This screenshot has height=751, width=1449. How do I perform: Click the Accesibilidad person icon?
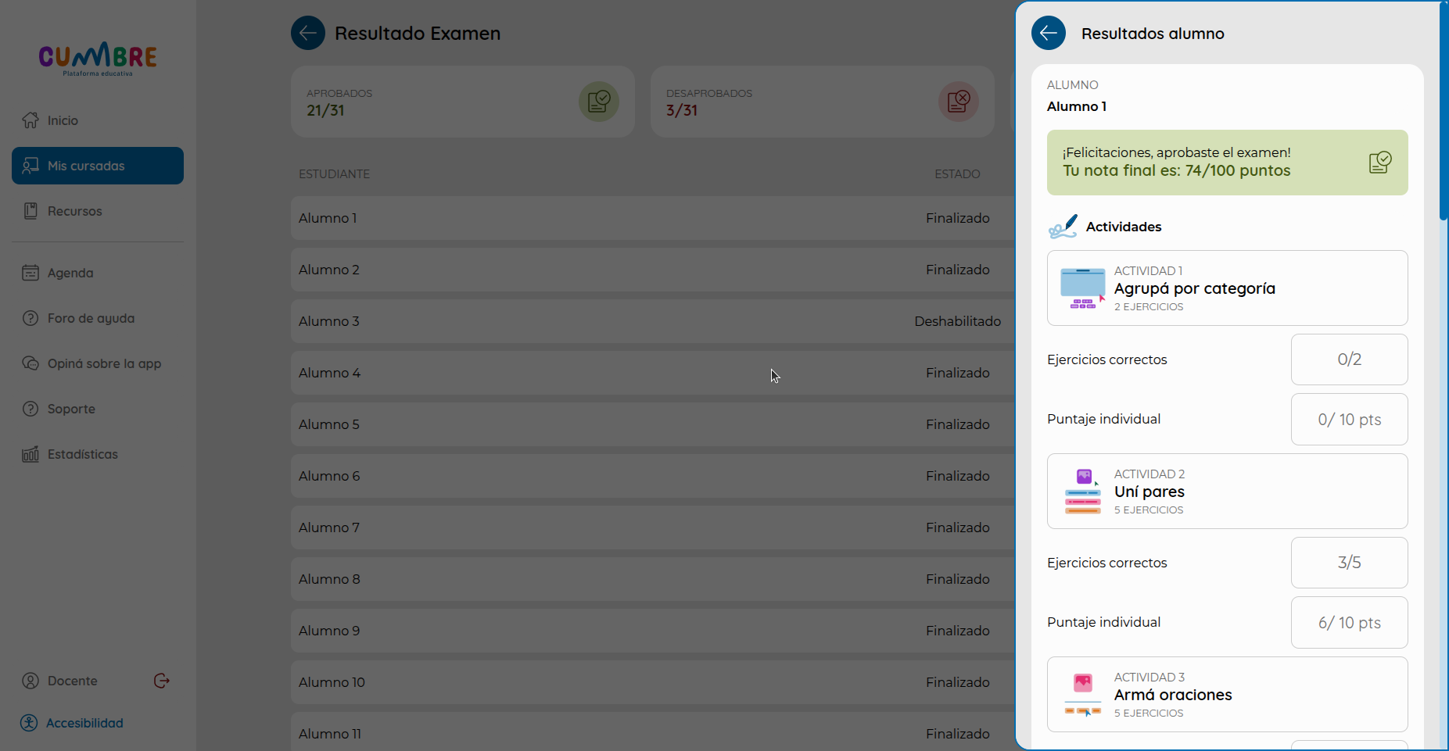tap(29, 723)
